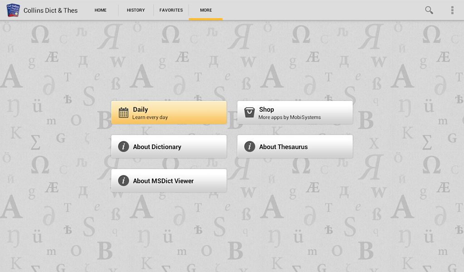Click the calendar icon on Daily
464x272 pixels.
(123, 113)
